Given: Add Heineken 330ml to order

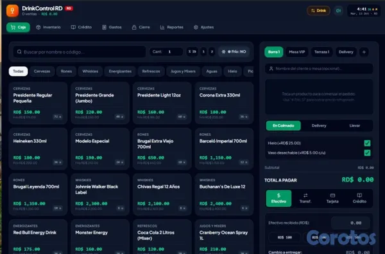Looking at the screenshot, I should [38, 149].
